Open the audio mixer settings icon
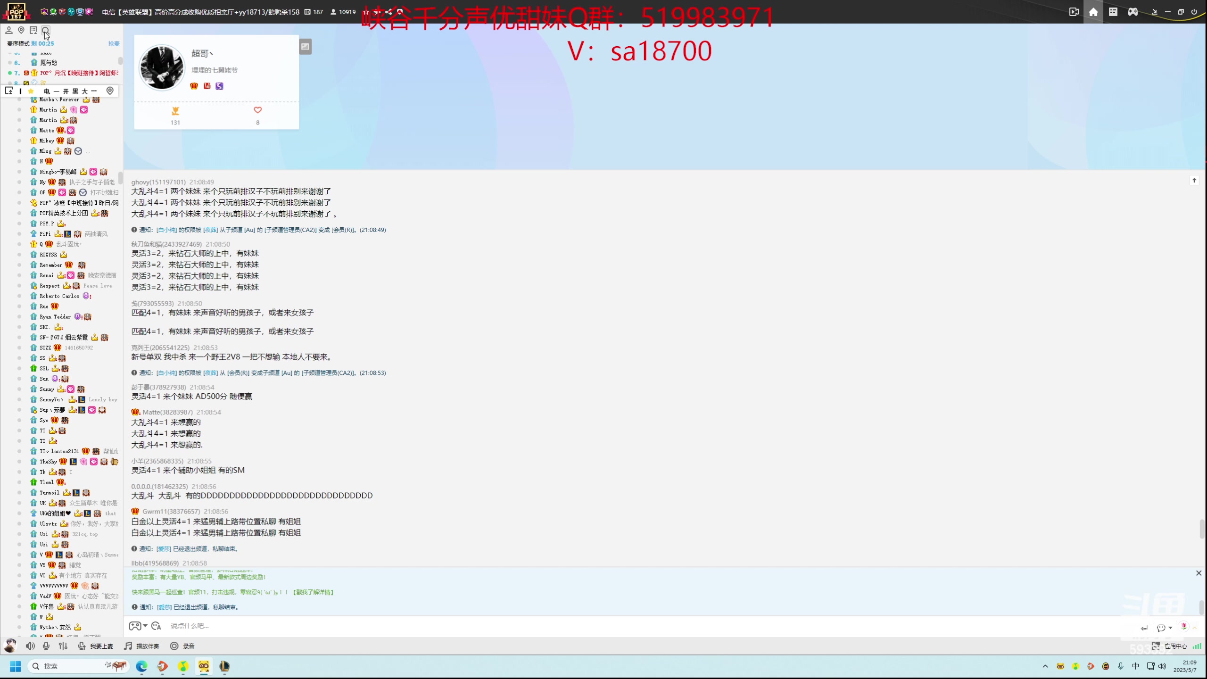1207x679 pixels. tap(63, 646)
